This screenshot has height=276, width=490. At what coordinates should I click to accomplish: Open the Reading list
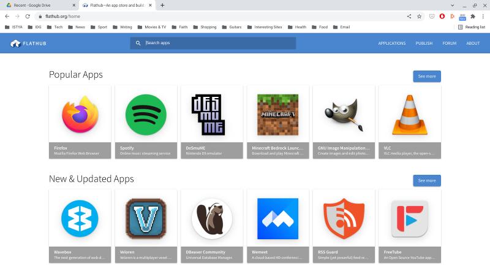(x=472, y=27)
